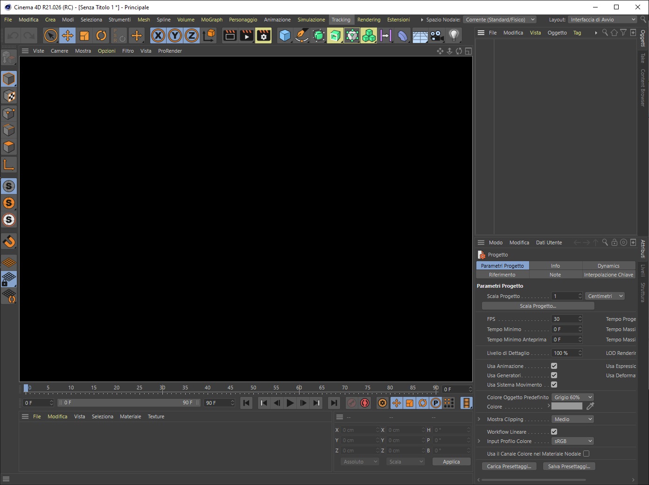Render to Picture Viewer icon
The image size is (649, 485).
click(247, 35)
